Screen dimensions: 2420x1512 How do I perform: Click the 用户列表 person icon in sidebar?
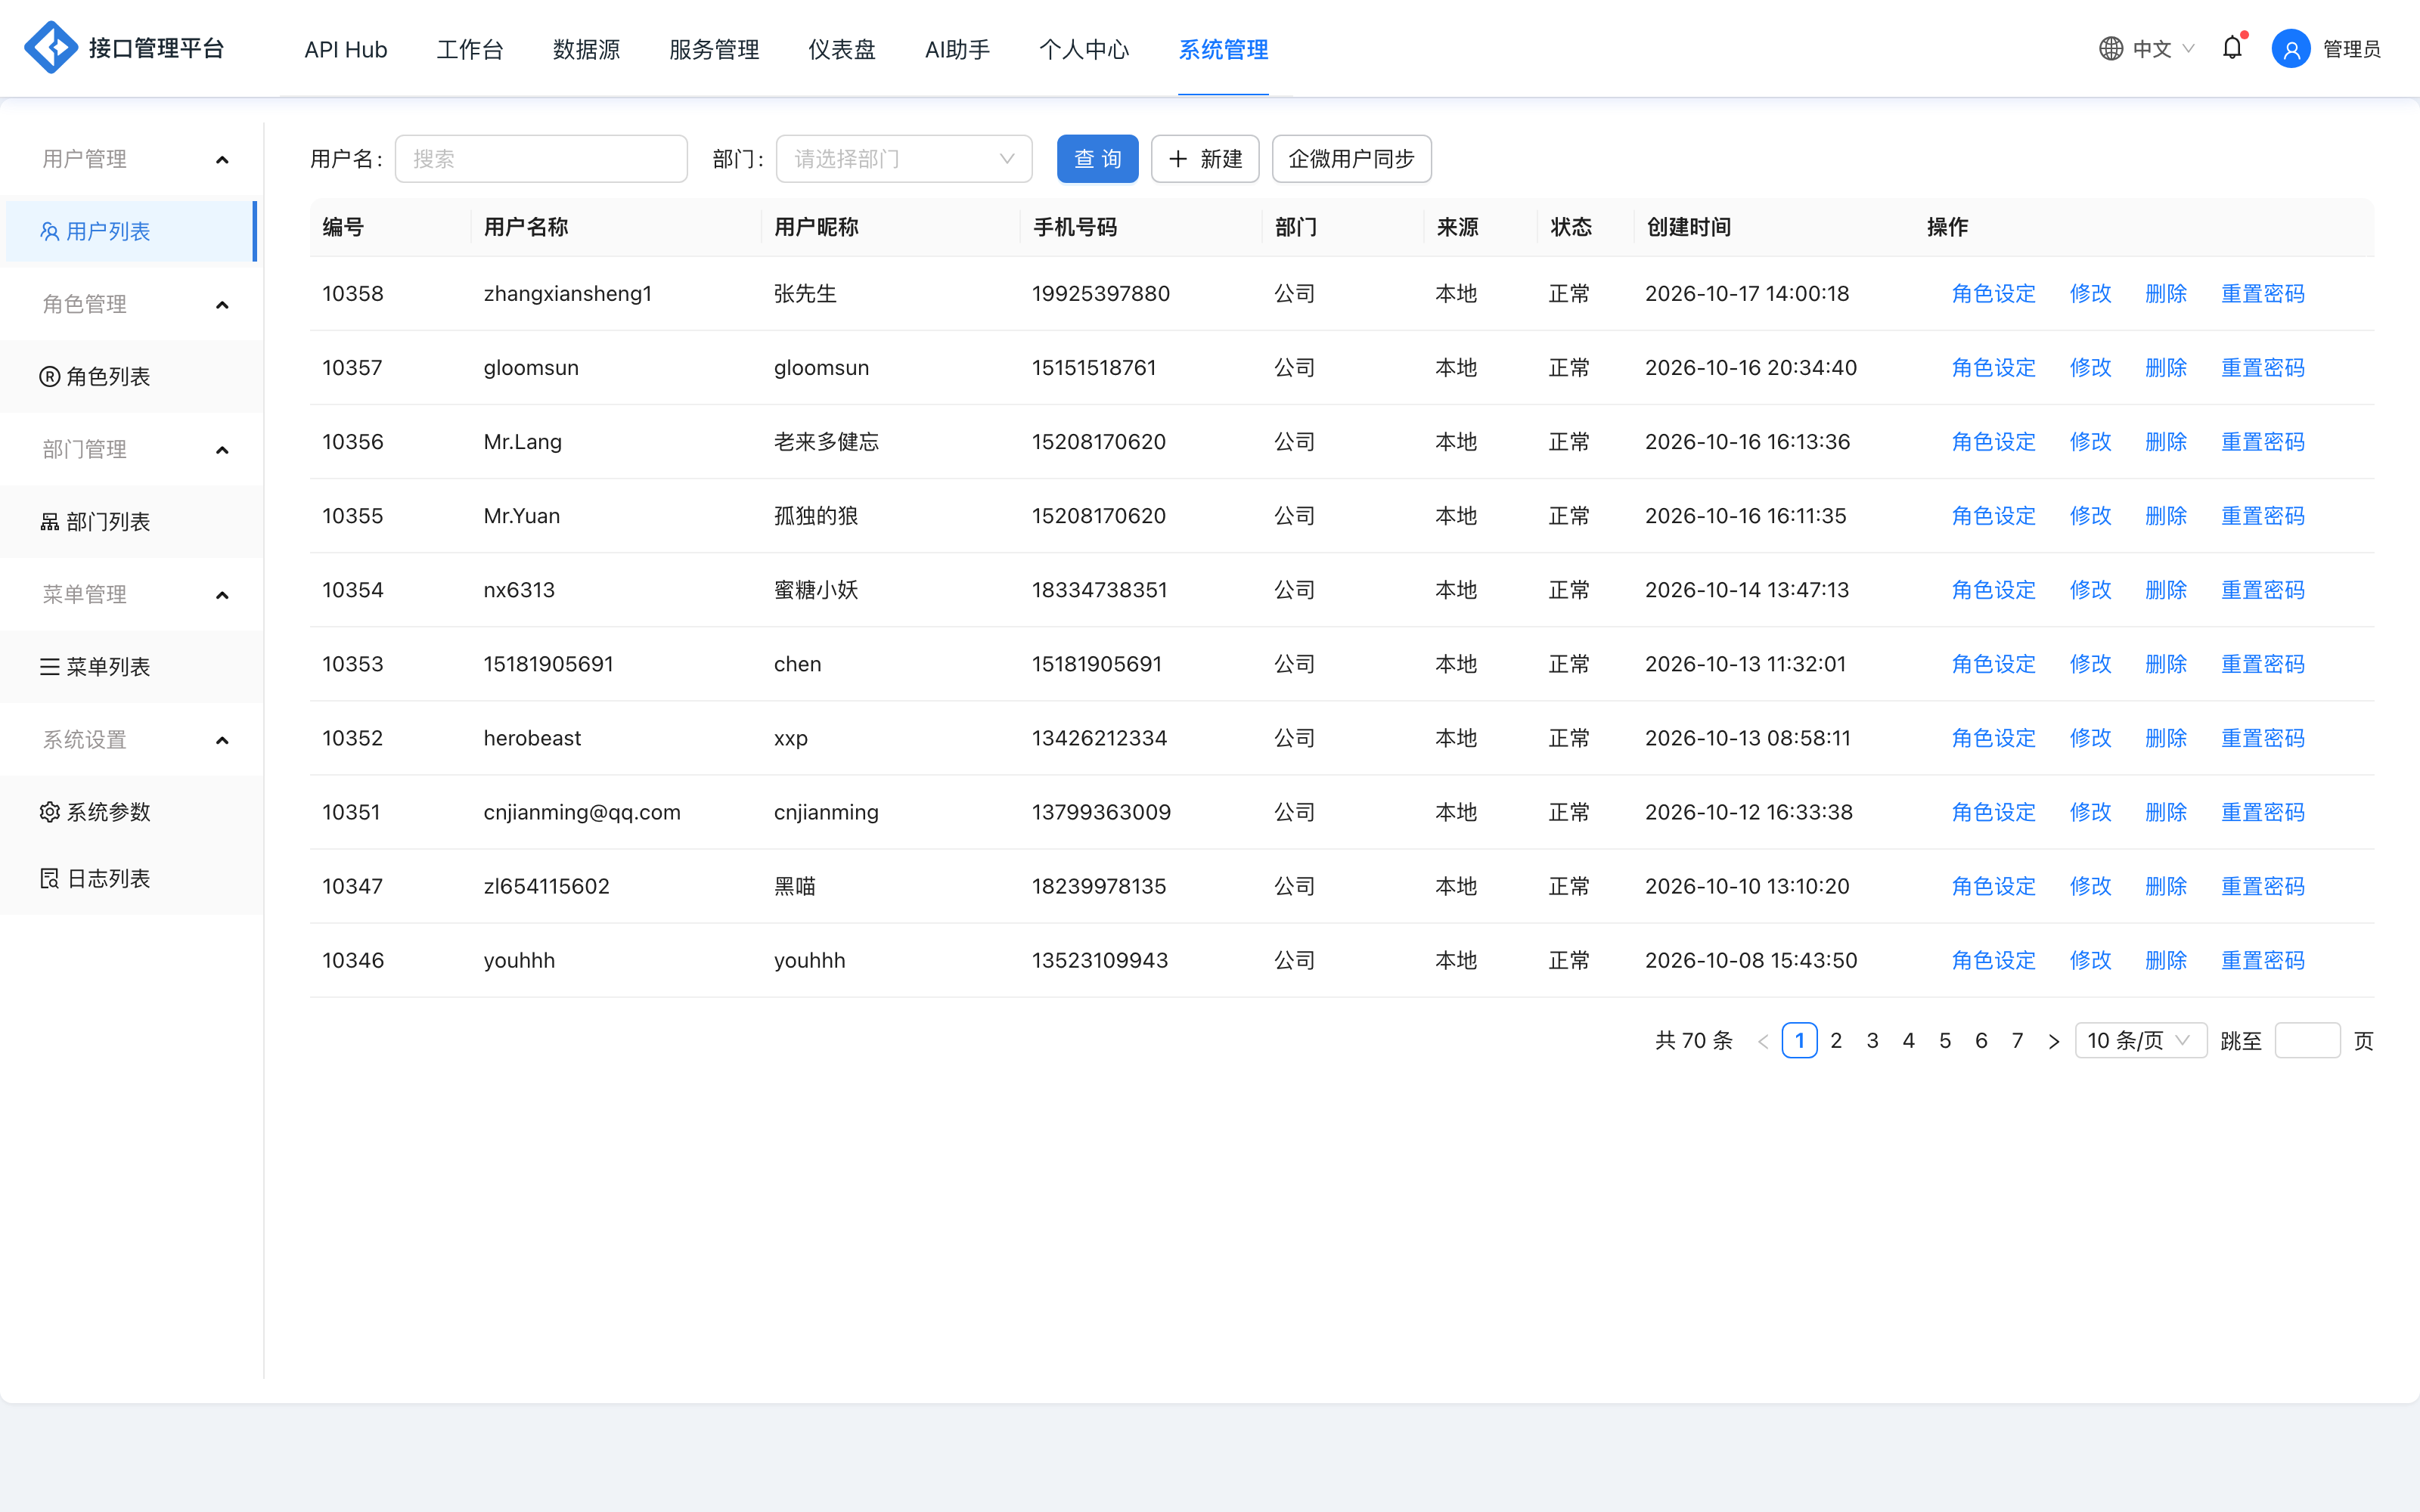(x=49, y=231)
